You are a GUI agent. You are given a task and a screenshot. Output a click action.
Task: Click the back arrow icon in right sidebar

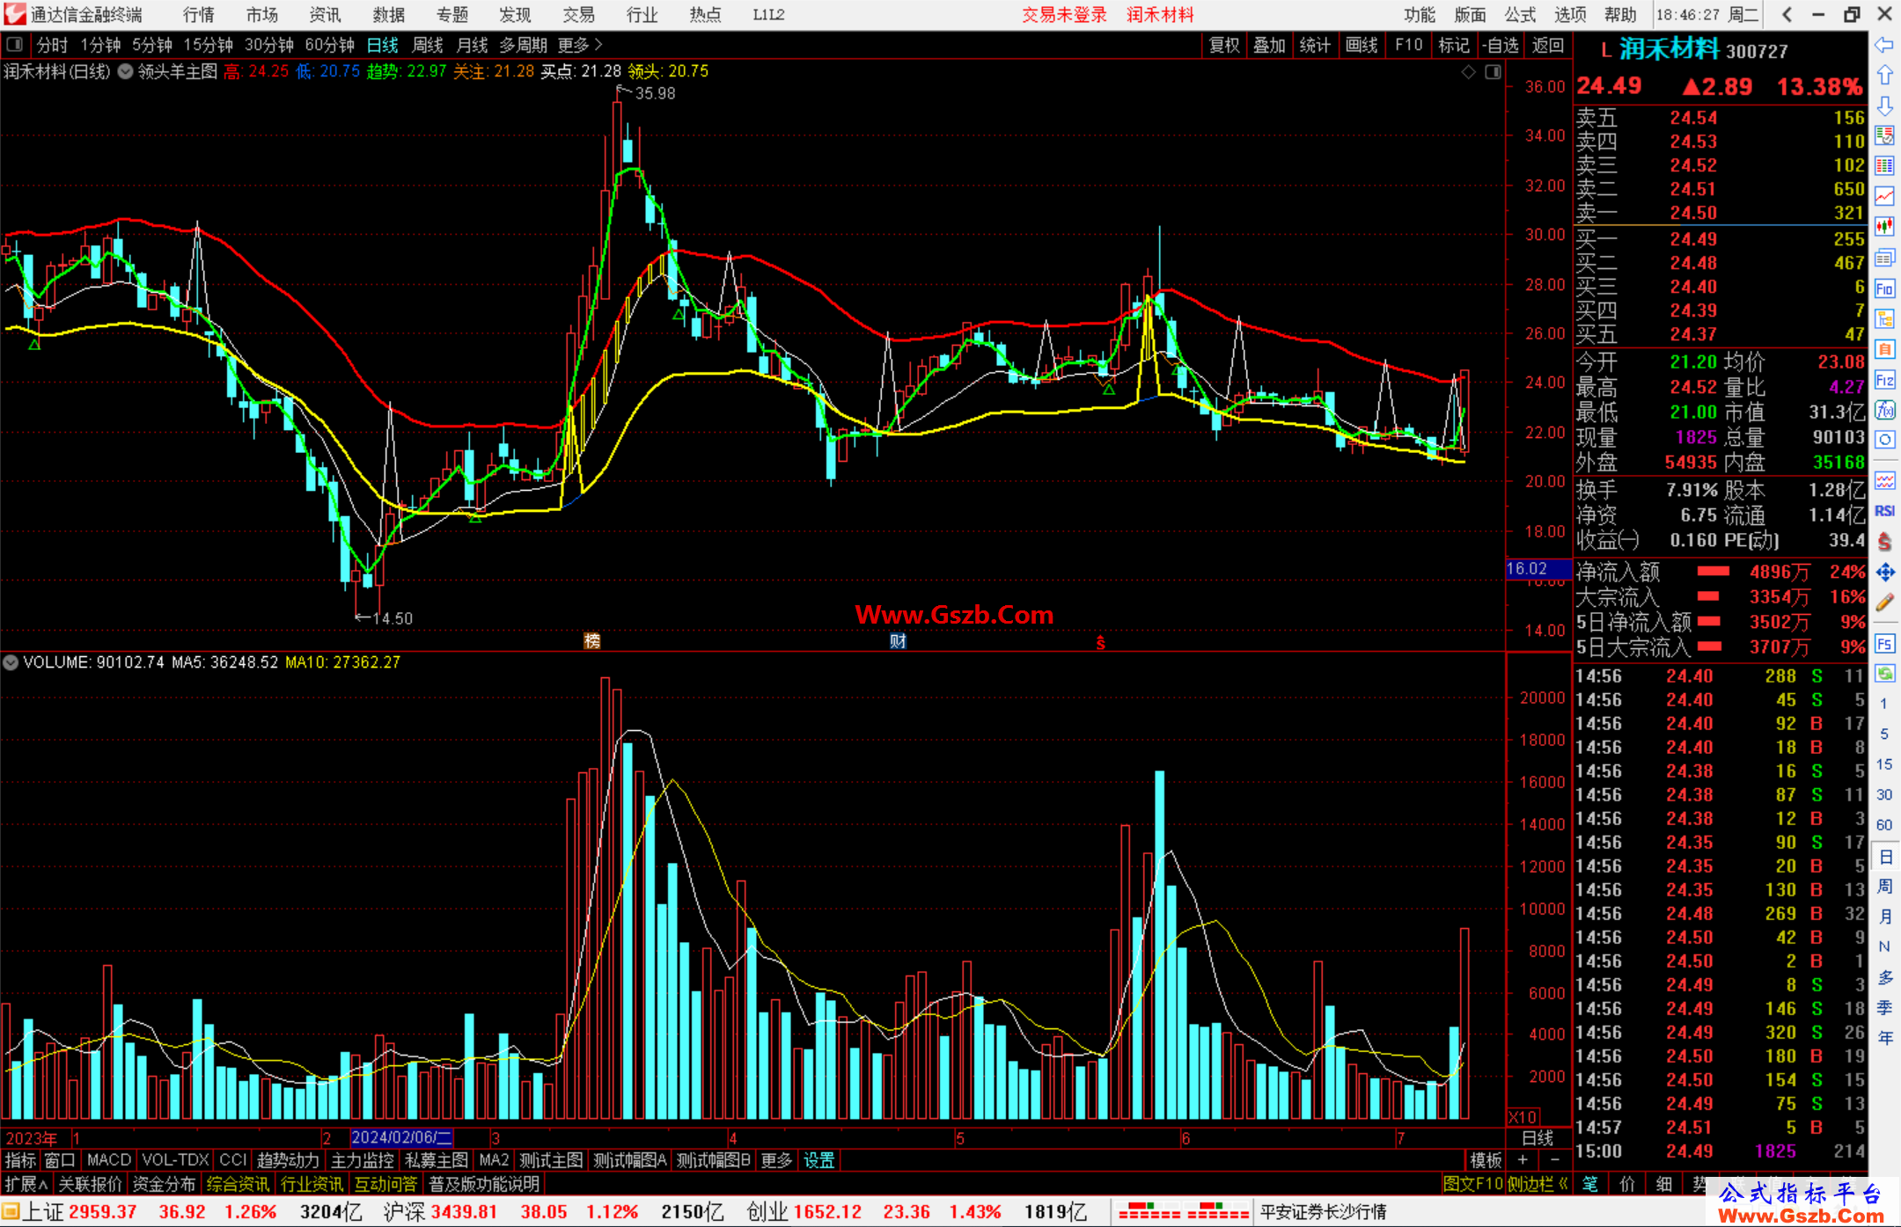coord(1884,45)
